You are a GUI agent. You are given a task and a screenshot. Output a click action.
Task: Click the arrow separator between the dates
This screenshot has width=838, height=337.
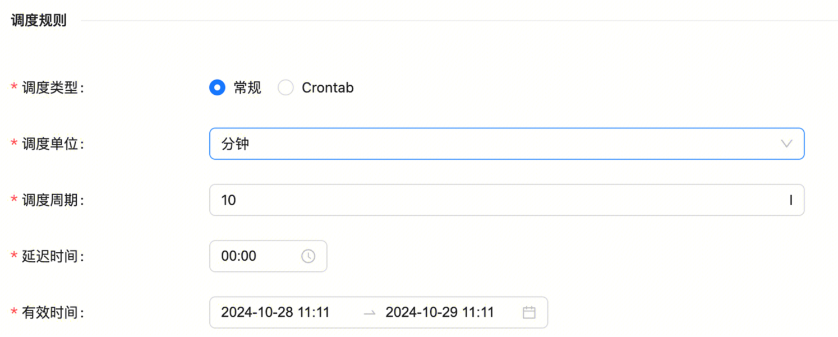[x=369, y=313]
